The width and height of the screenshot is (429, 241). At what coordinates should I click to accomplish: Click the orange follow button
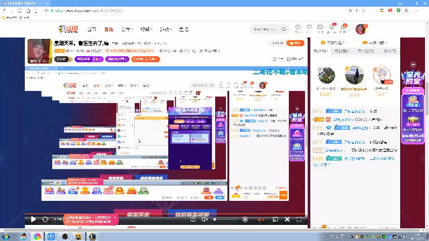pyautogui.click(x=295, y=43)
